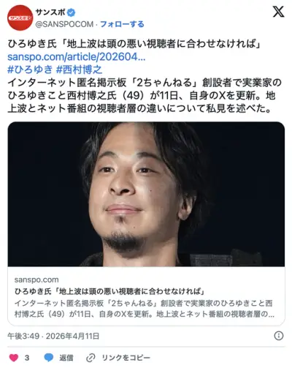Click the @SANSPOCOM handle
This screenshot has height=368, width=292.
(x=64, y=24)
